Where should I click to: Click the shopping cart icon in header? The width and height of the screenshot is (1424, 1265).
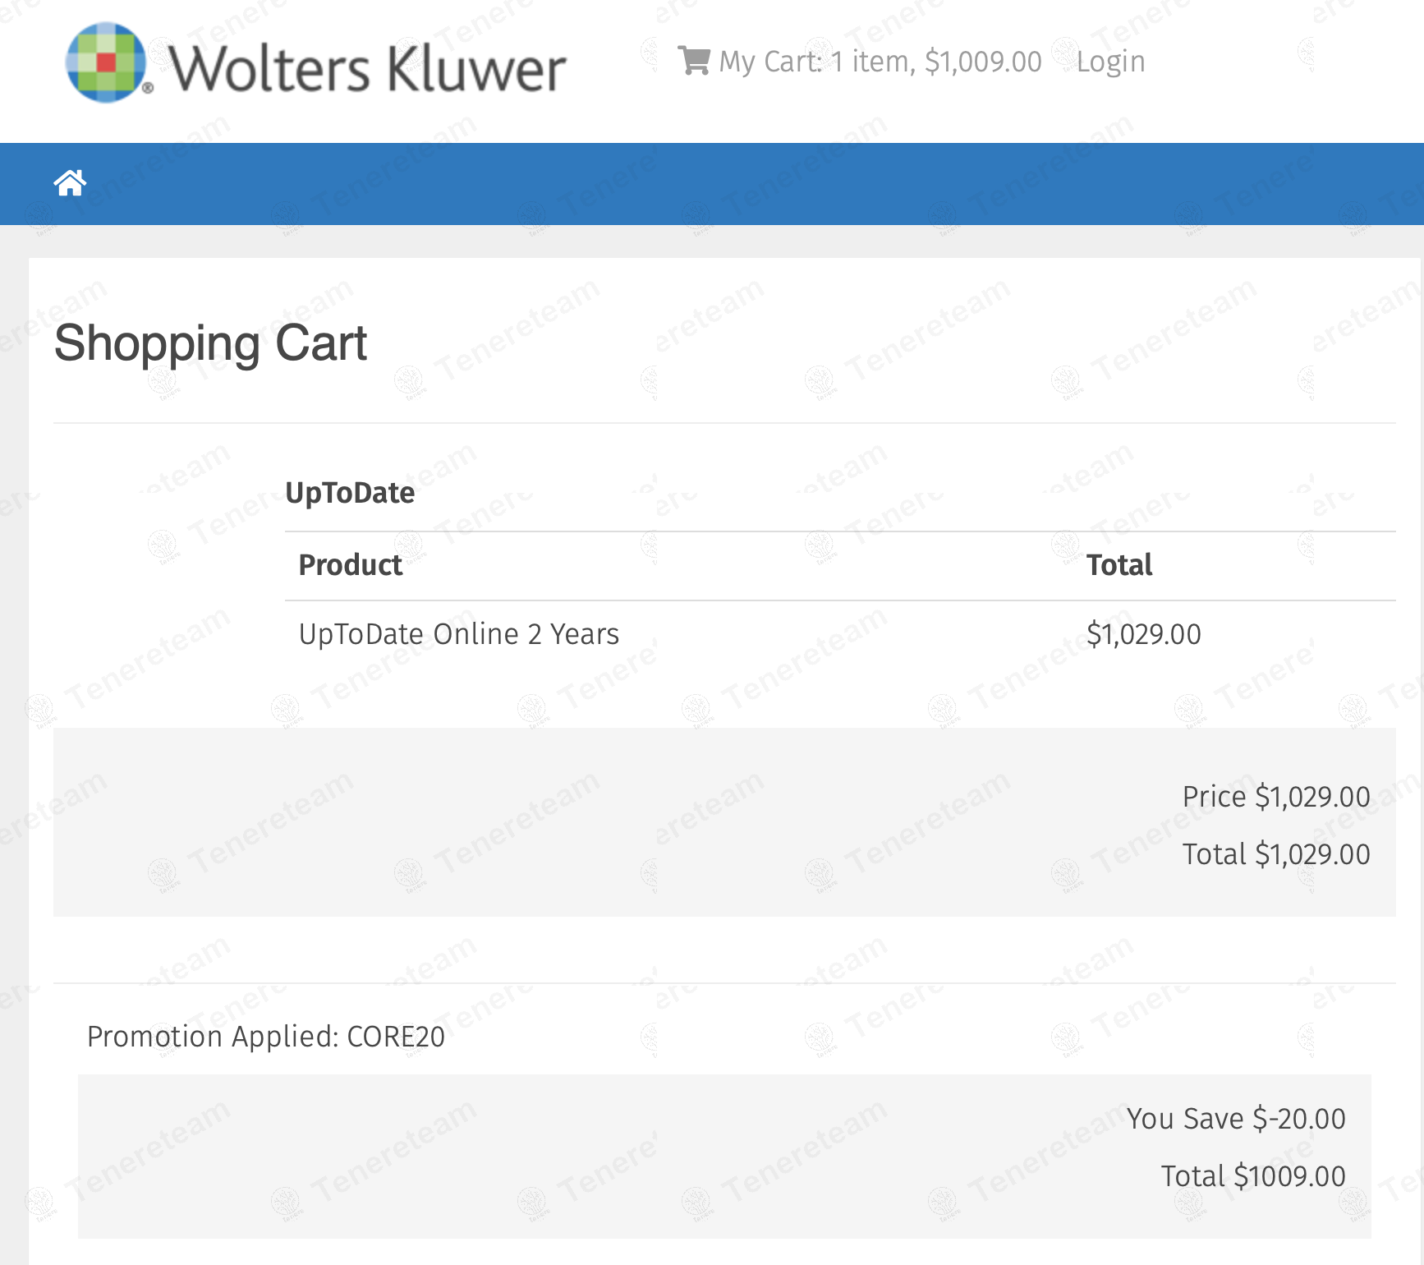pos(693,61)
